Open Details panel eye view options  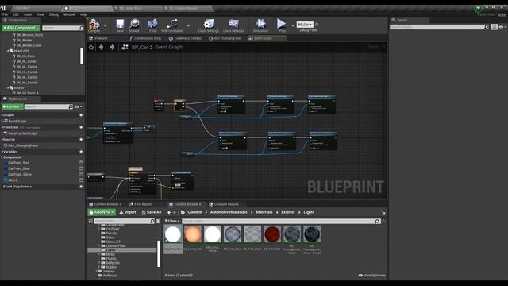(502, 27)
